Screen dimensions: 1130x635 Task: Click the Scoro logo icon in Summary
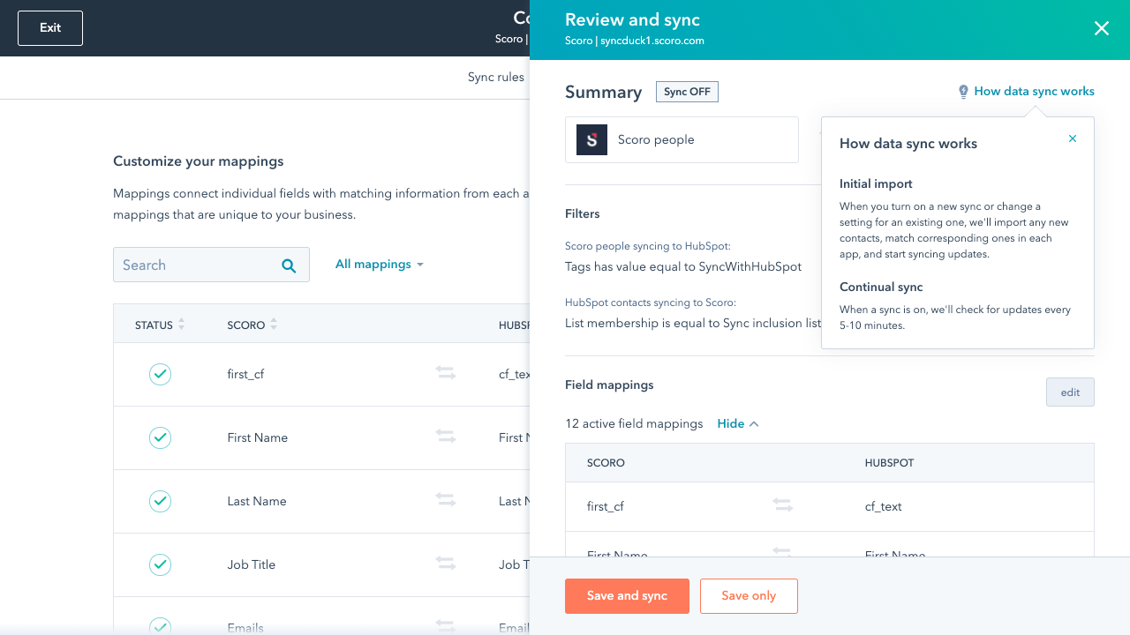point(591,139)
